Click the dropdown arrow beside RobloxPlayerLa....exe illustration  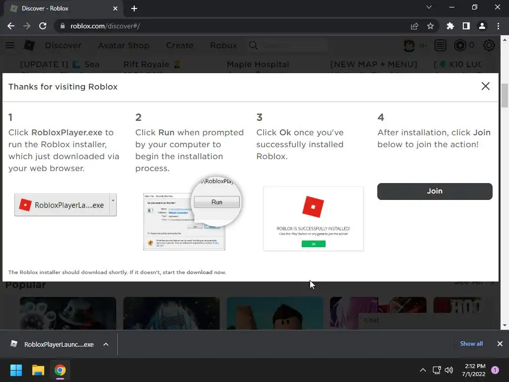click(113, 205)
